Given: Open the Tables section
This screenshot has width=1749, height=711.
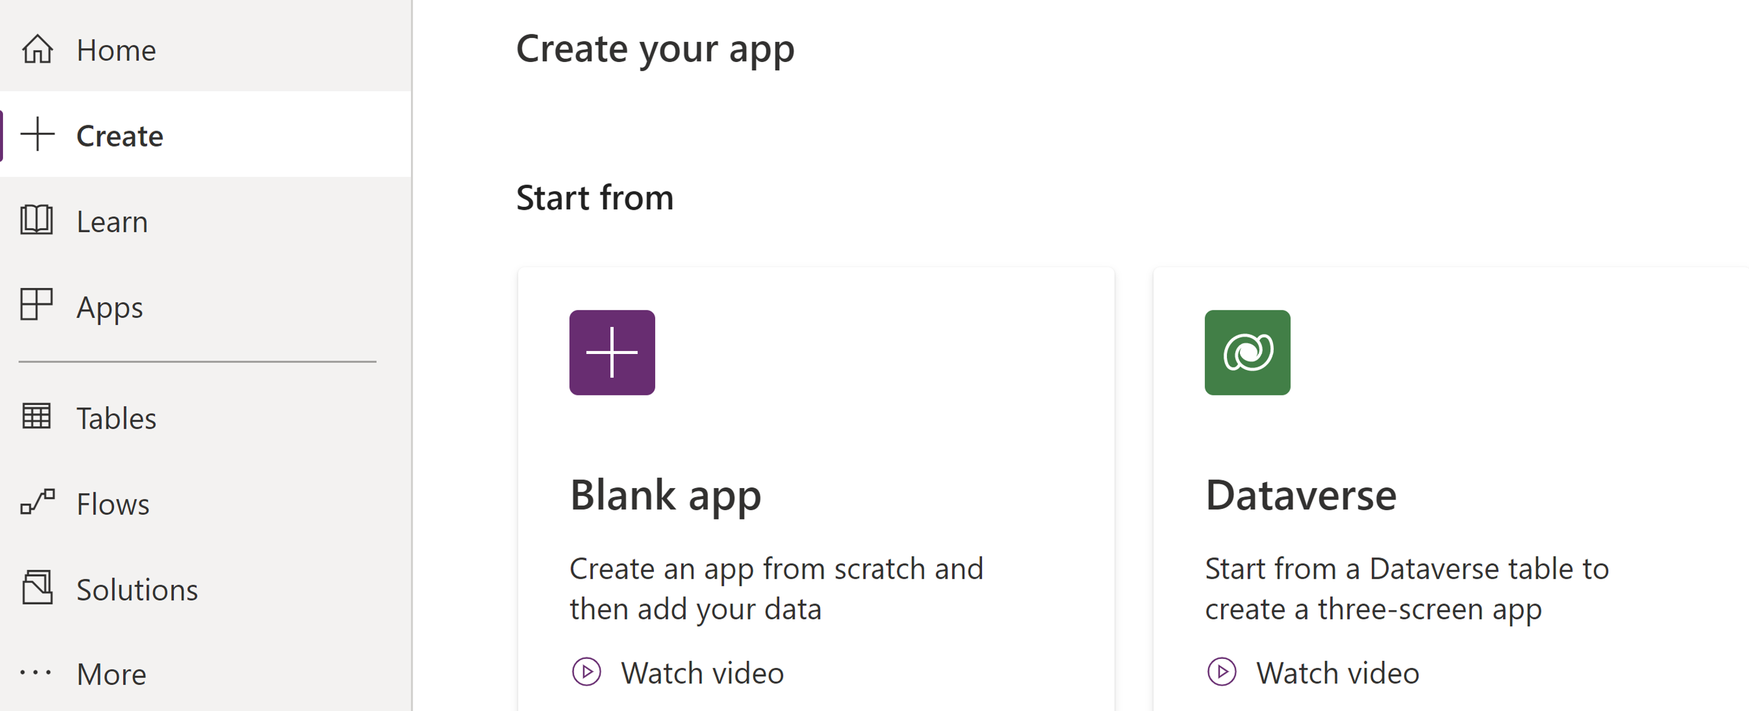Looking at the screenshot, I should [117, 417].
